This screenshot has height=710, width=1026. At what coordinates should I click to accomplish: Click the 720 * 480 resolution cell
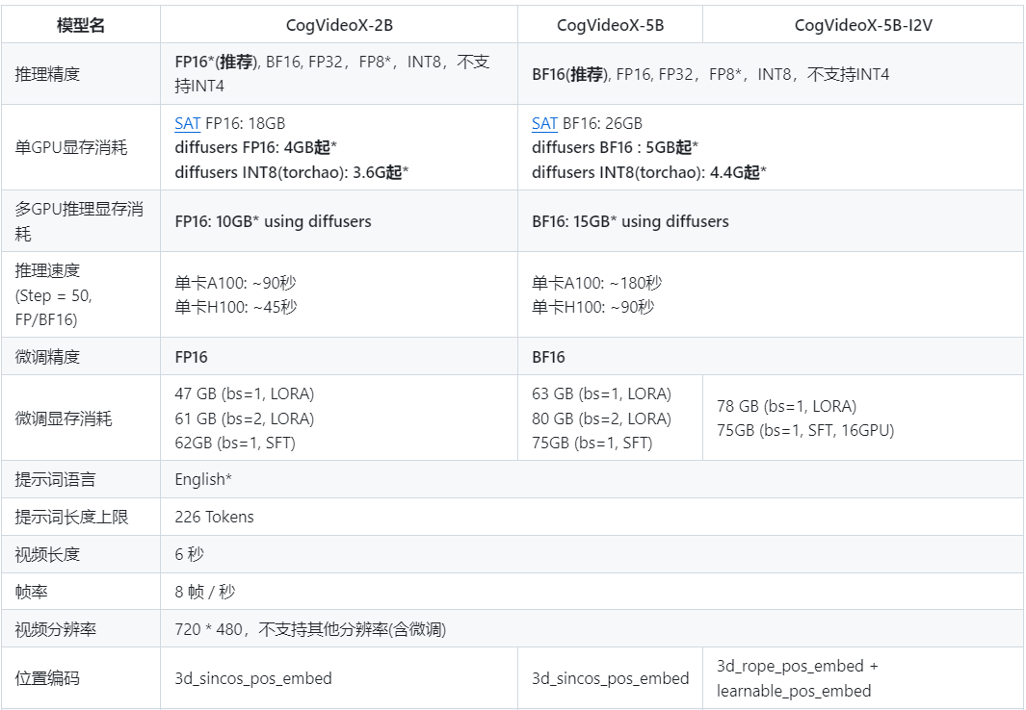click(592, 629)
